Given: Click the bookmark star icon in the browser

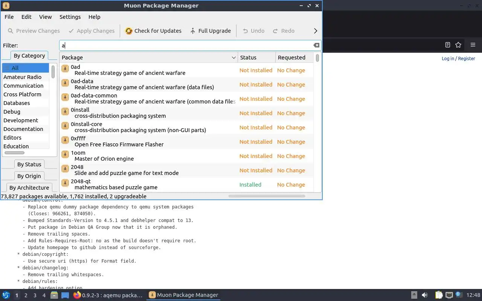Looking at the screenshot, I should 458,45.
